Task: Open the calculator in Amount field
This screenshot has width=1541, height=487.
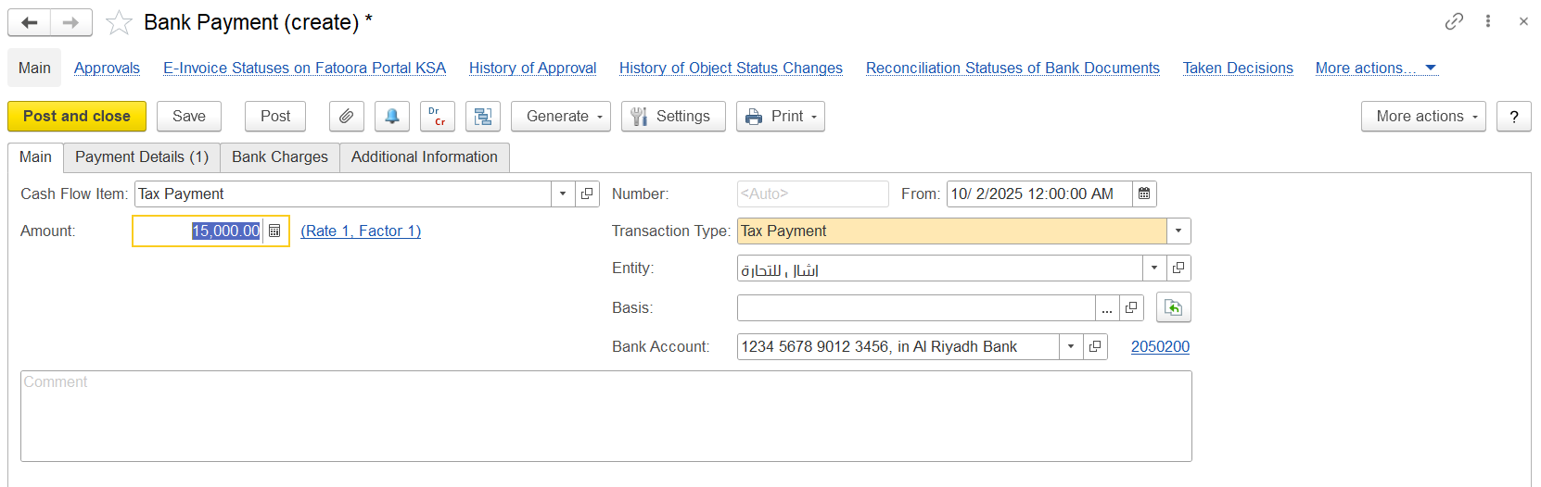Action: [274, 231]
